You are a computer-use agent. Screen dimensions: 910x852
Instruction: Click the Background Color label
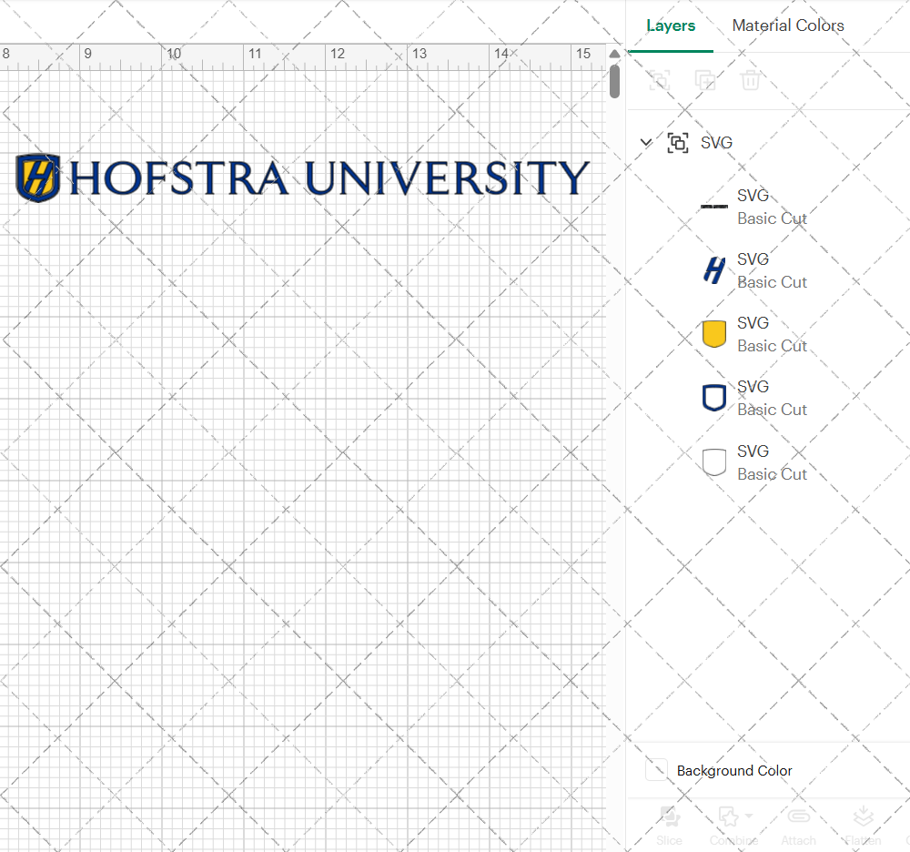734,771
